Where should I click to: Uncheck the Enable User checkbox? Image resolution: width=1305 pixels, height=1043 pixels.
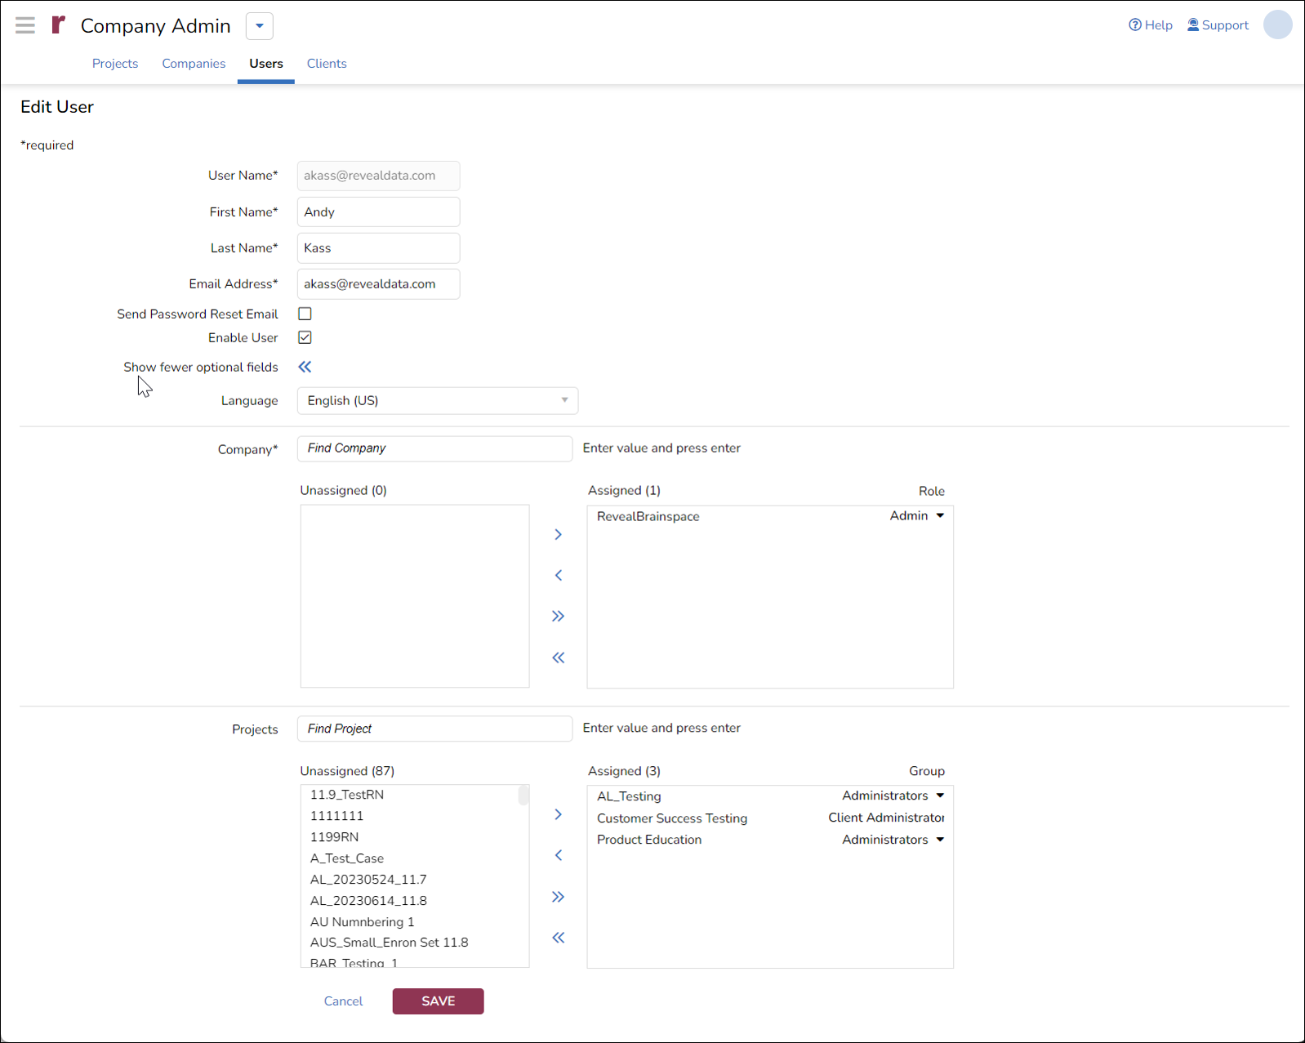click(x=305, y=337)
